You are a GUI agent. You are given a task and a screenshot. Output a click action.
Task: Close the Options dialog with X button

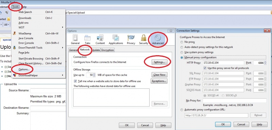(x=171, y=31)
